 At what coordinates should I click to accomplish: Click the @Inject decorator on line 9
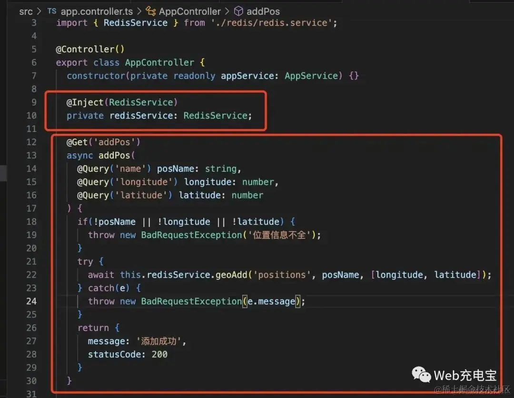85,103
